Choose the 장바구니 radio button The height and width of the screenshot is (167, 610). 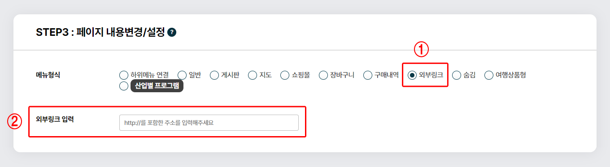(323, 75)
